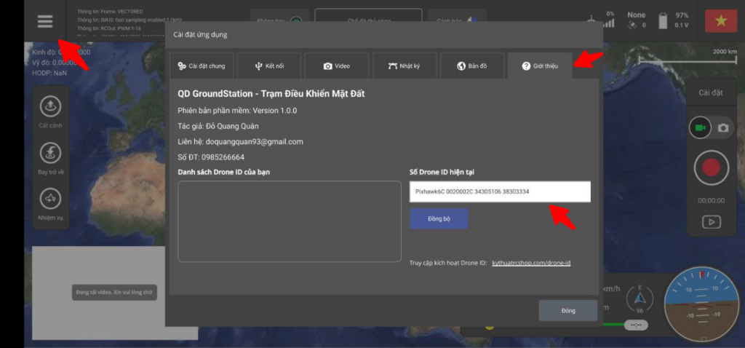Switch to photo camera mode
This screenshot has width=745, height=348.
point(722,128)
